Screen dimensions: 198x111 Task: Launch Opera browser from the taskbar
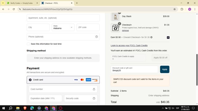[x=61, y=108]
